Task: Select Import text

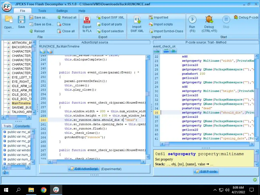Action: click(158, 18)
